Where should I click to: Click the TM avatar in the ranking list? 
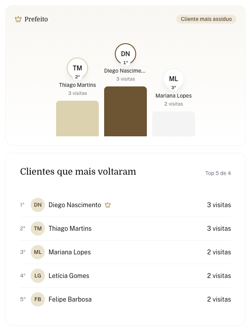click(x=38, y=229)
